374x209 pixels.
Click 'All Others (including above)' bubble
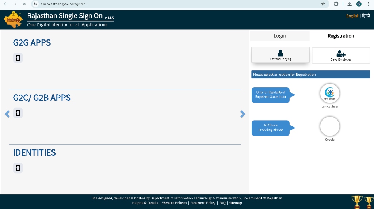(271, 128)
